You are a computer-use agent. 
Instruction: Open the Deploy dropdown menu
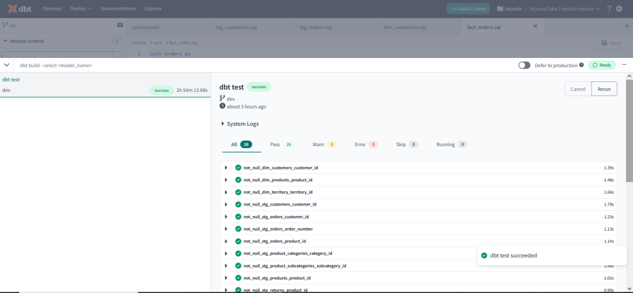pos(81,9)
